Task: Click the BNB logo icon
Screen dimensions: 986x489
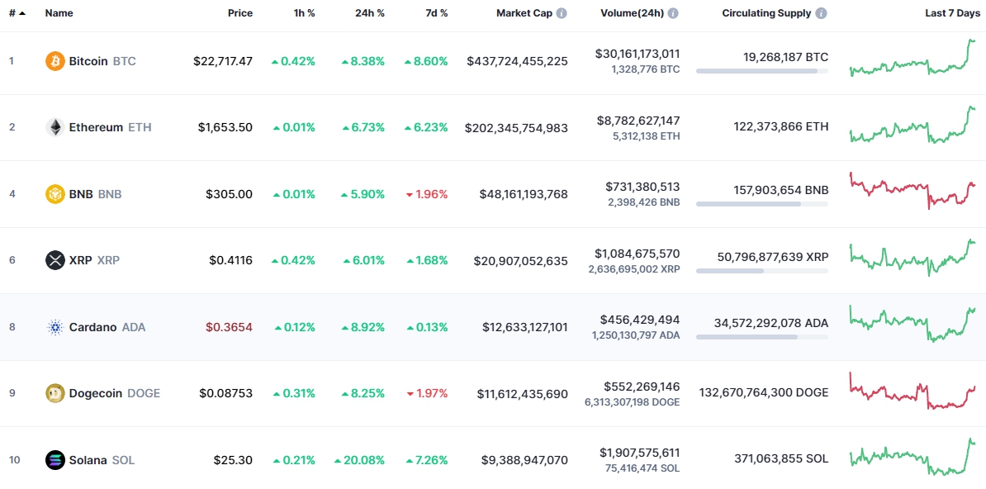Action: pyautogui.click(x=55, y=194)
